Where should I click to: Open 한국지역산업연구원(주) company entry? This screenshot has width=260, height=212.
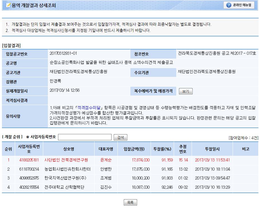64,178
